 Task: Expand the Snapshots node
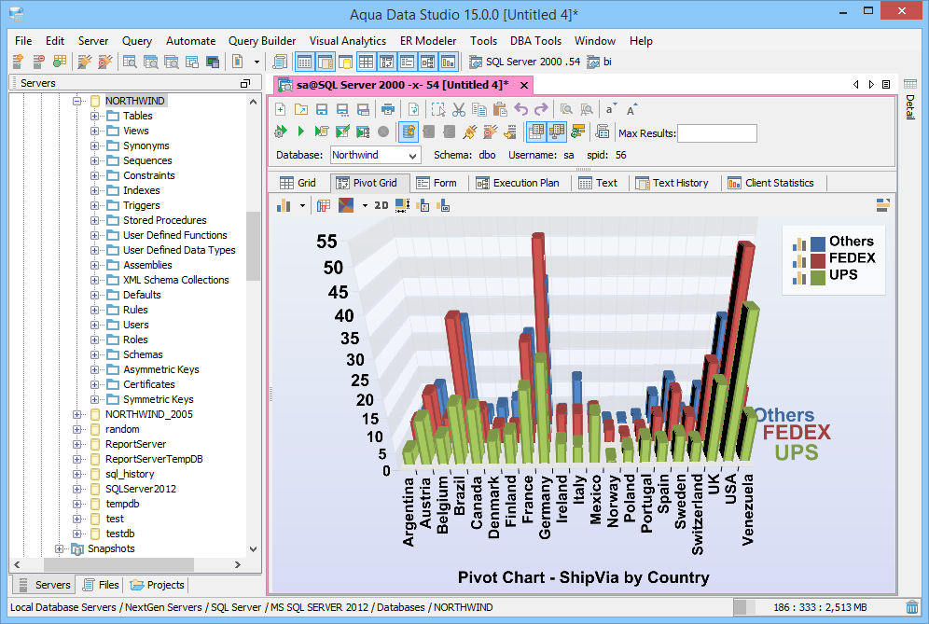click(x=59, y=548)
